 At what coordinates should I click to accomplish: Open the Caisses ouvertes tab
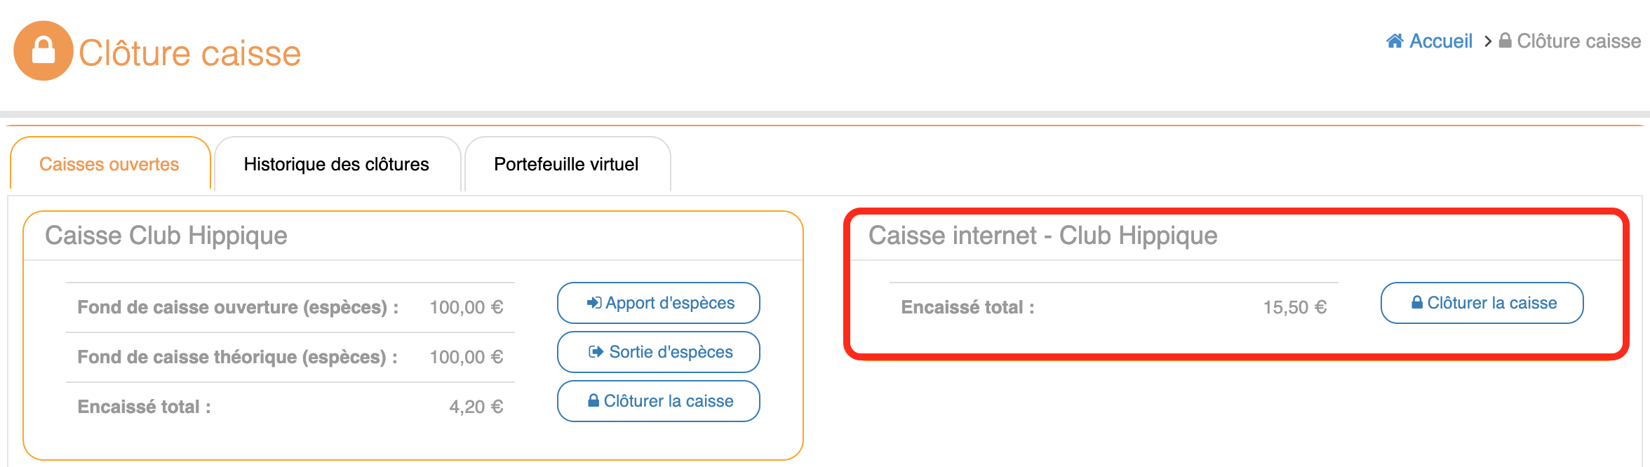click(x=109, y=164)
